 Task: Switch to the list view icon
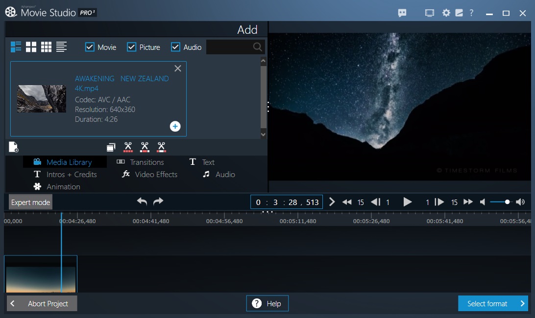click(x=61, y=46)
